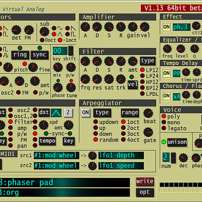Image resolution: width=202 pixels, height=202 pixels.
Task: Click the LFO number 2 selector
Action: point(68,113)
